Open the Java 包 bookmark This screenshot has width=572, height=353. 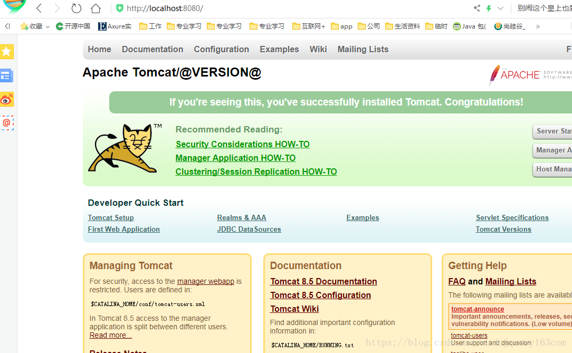470,26
